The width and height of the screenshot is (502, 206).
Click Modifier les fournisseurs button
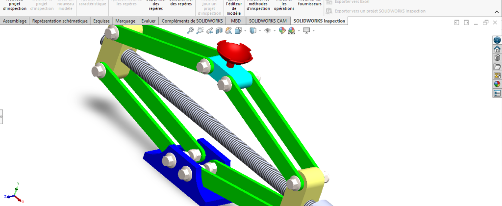pyautogui.click(x=310, y=3)
